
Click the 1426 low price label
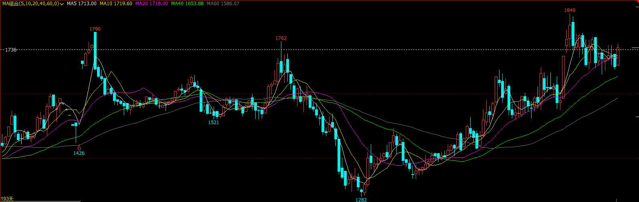click(79, 153)
